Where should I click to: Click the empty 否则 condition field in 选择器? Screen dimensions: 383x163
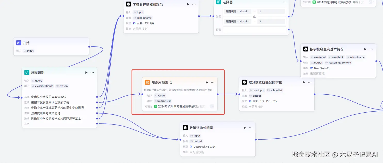point(254,29)
